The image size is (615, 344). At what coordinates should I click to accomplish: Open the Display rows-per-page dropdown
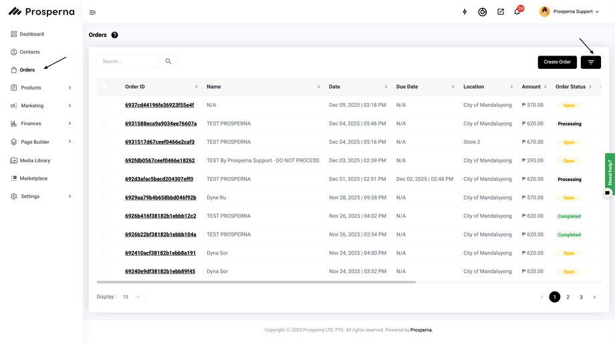pos(131,297)
